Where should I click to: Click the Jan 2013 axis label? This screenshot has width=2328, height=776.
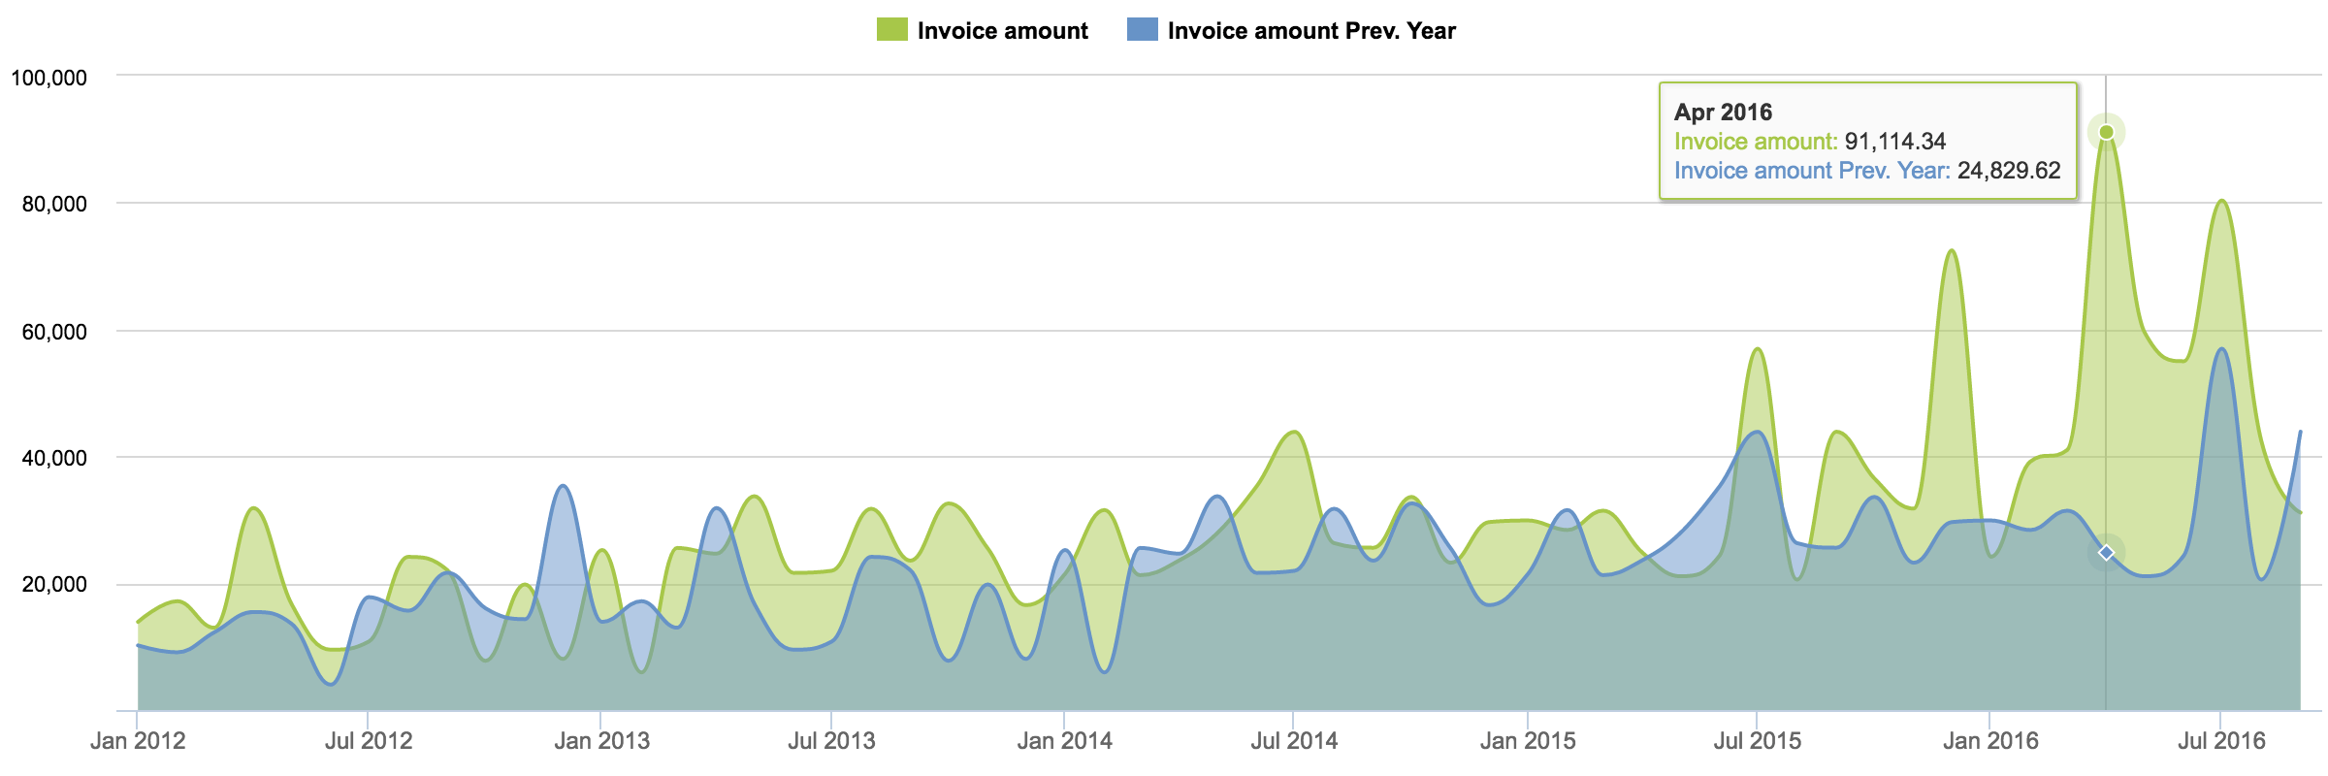tap(601, 741)
